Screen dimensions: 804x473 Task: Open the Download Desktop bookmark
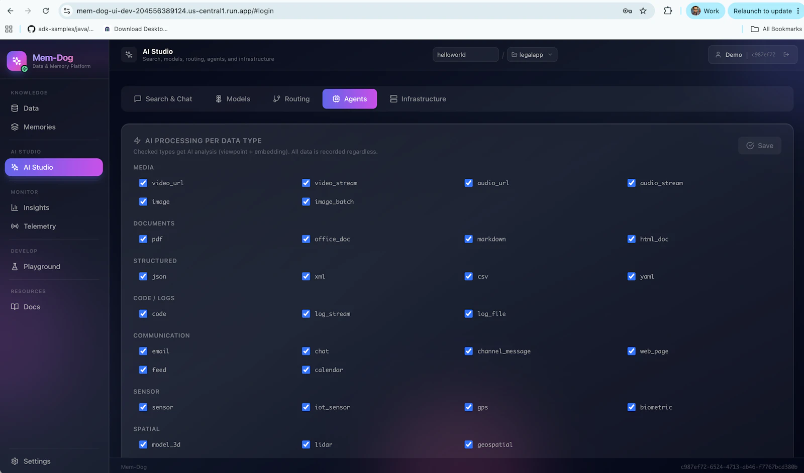(x=136, y=29)
